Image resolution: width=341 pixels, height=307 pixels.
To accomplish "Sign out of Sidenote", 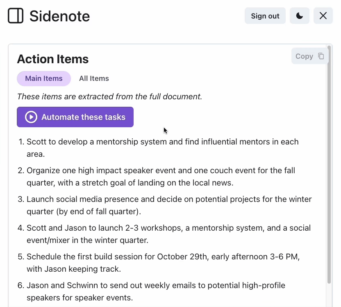I will (x=265, y=16).
